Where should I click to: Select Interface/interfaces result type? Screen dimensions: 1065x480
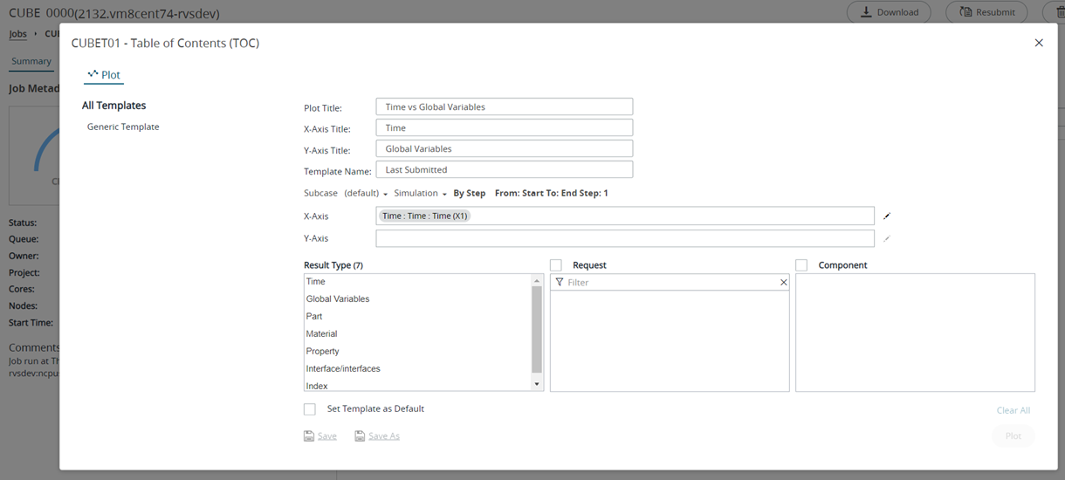click(x=418, y=368)
